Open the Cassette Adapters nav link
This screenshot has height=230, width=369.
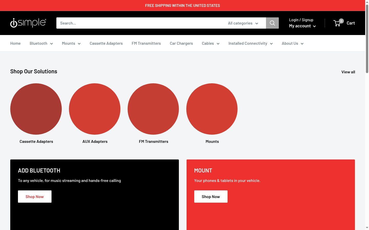coord(106,43)
